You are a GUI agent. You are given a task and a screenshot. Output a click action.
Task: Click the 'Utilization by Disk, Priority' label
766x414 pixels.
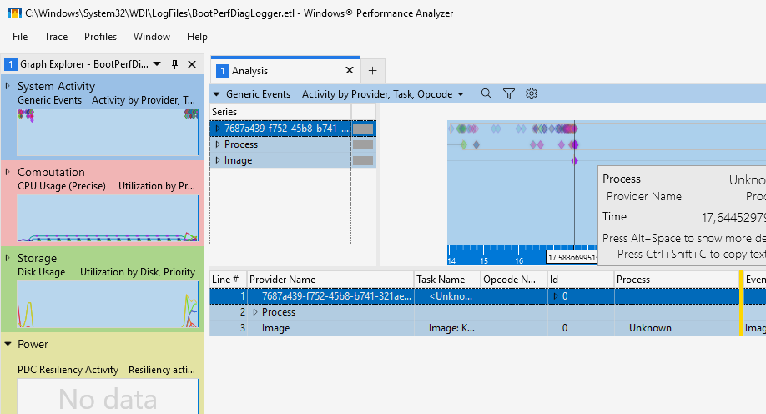pos(138,272)
